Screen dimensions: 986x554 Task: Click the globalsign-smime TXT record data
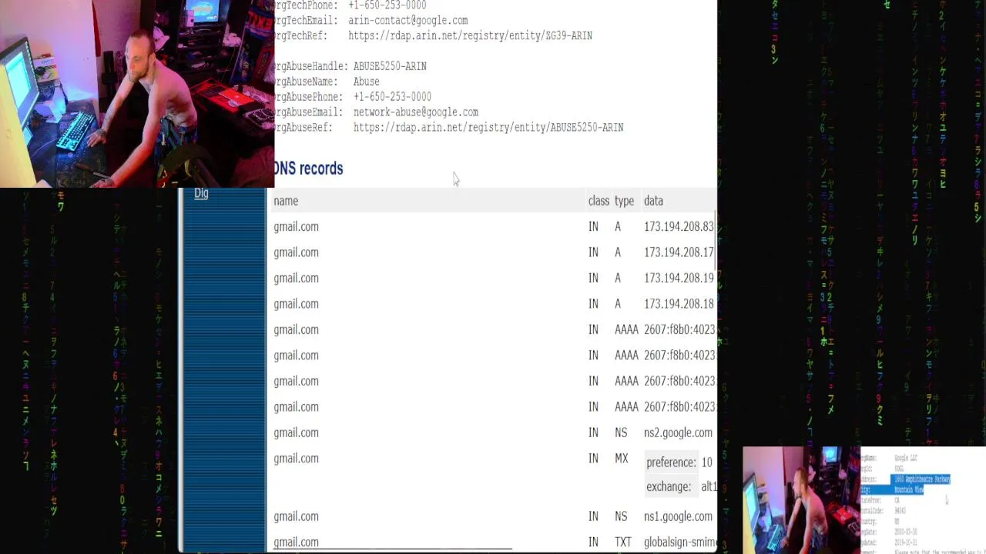[680, 542]
